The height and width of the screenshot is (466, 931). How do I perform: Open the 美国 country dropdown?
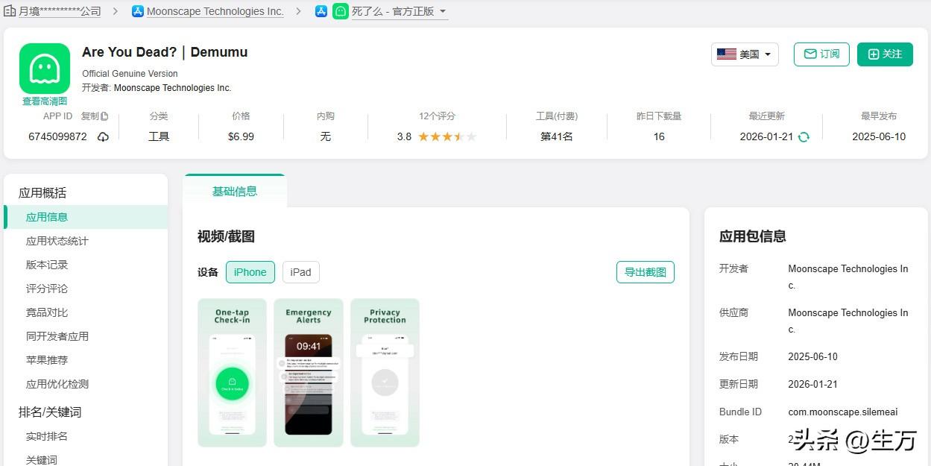pos(745,54)
